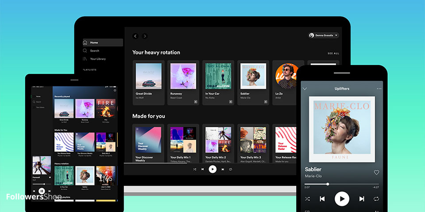Open Sablier in tablet Heavy rotation
The height and width of the screenshot is (212, 425).
point(85,178)
